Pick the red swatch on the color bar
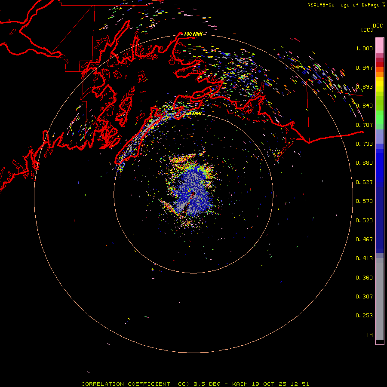This screenshot has width=387, height=387. coord(380,64)
